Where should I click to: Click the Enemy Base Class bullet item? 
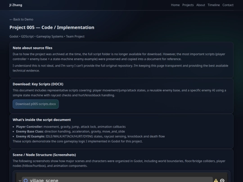[x=71, y=131]
